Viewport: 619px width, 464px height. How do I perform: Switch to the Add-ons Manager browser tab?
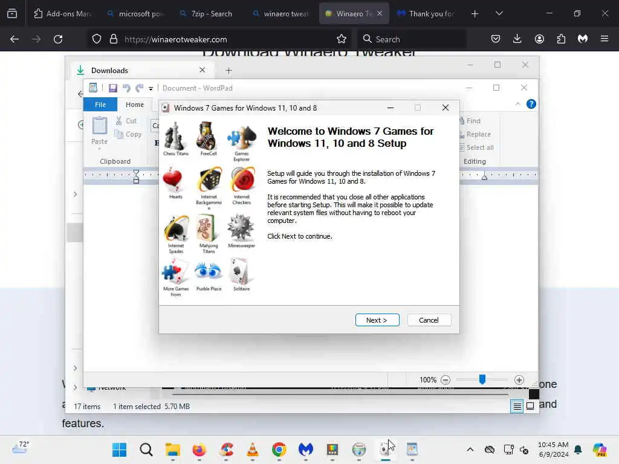(x=62, y=14)
